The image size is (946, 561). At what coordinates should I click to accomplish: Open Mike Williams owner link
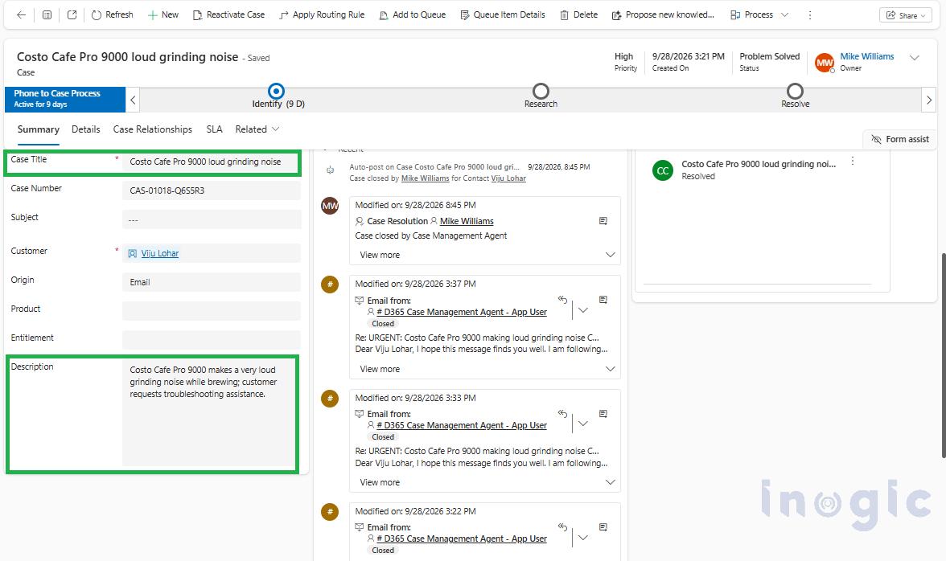click(867, 56)
